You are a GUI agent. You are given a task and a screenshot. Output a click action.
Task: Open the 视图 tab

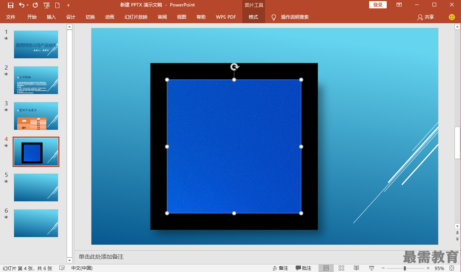click(x=182, y=17)
